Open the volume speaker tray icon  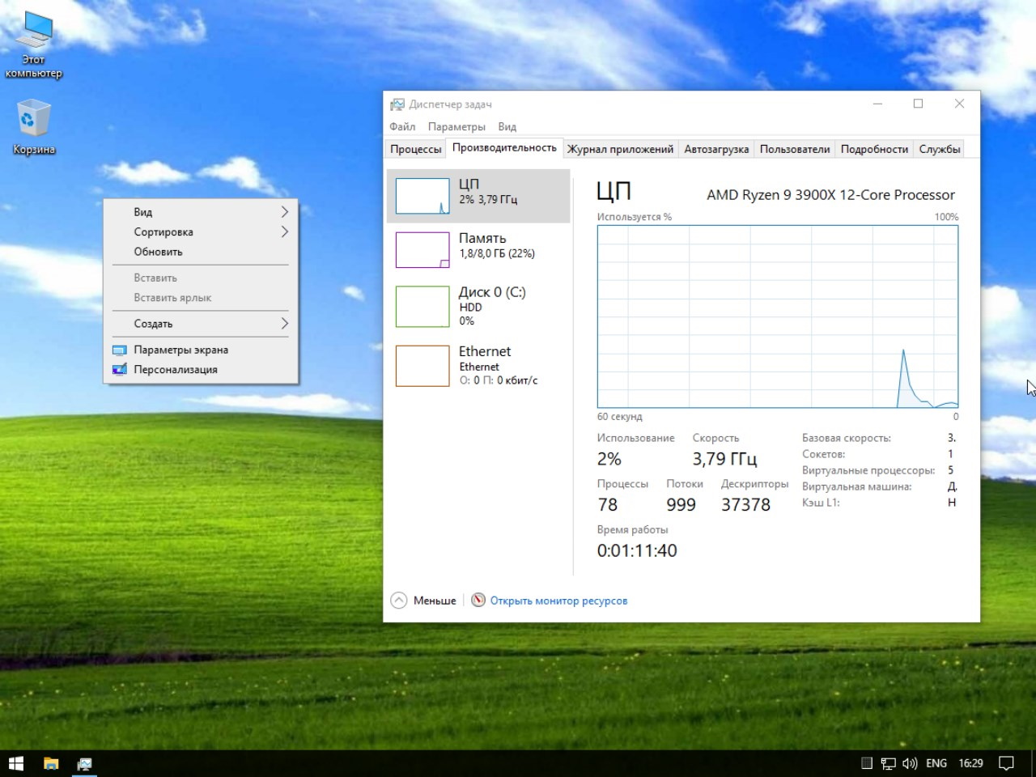(910, 763)
